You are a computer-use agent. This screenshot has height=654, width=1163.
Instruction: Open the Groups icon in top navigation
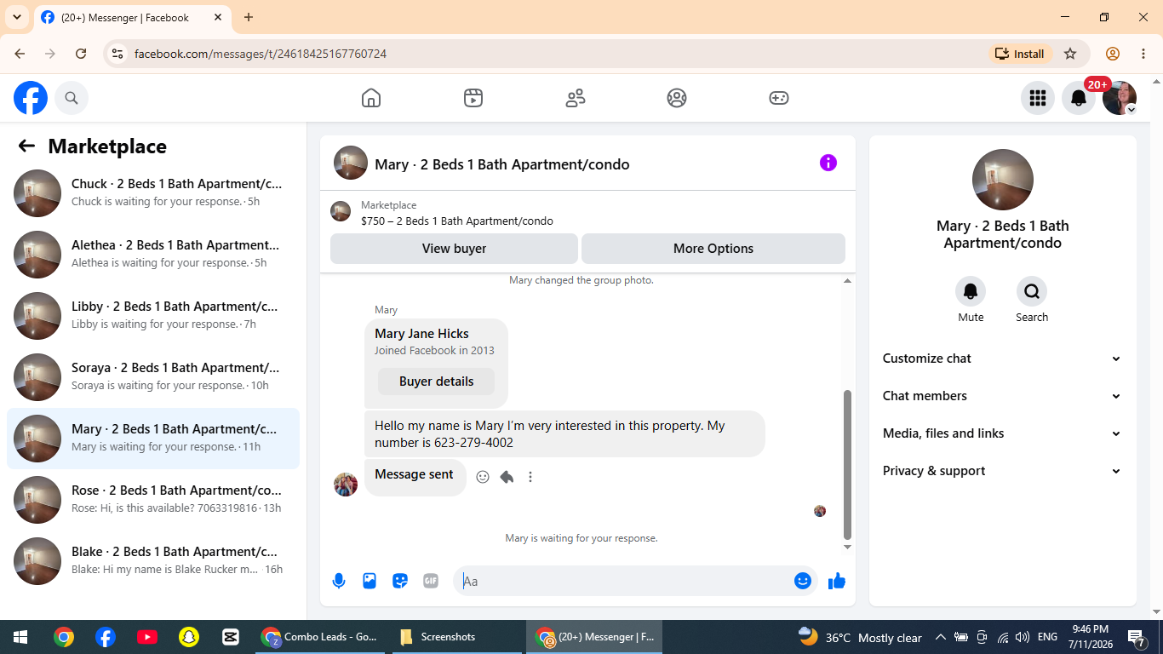pos(677,98)
